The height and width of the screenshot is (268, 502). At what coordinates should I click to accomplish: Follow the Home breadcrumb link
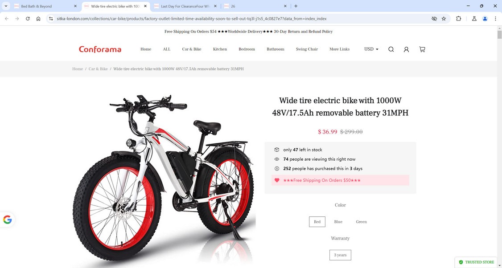point(78,69)
